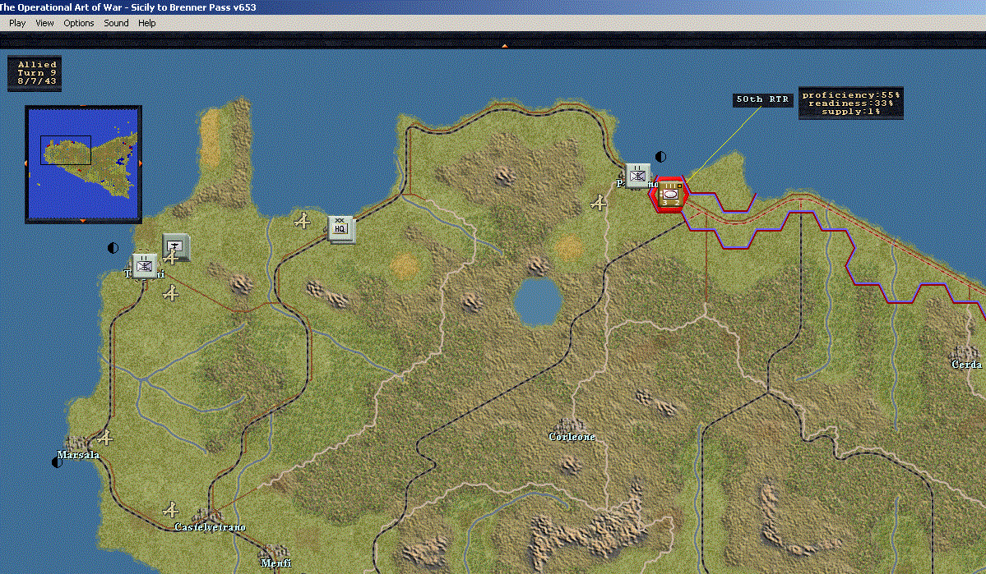Image resolution: width=986 pixels, height=574 pixels.
Task: Open the Play menu
Action: click(x=17, y=23)
